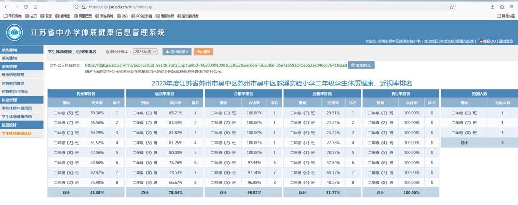Reload the page with the refresh icon
This screenshot has height=205, width=518.
[x=26, y=7]
